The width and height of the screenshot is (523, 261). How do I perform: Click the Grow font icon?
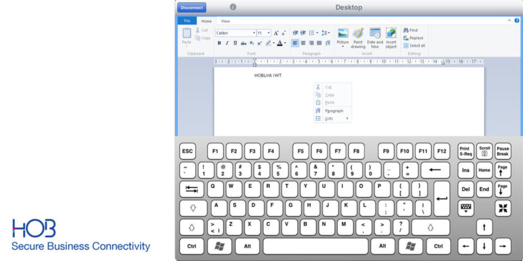click(276, 33)
